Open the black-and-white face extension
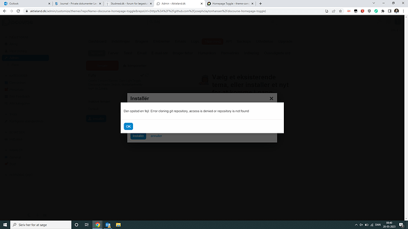 [356, 11]
